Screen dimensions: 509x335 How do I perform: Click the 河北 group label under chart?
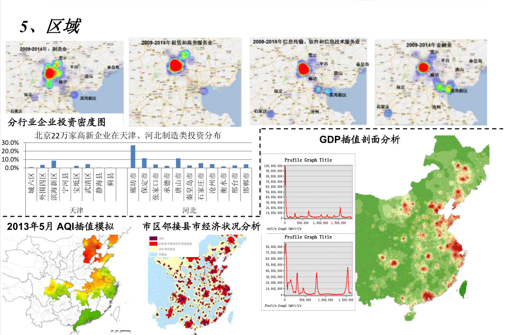point(189,210)
